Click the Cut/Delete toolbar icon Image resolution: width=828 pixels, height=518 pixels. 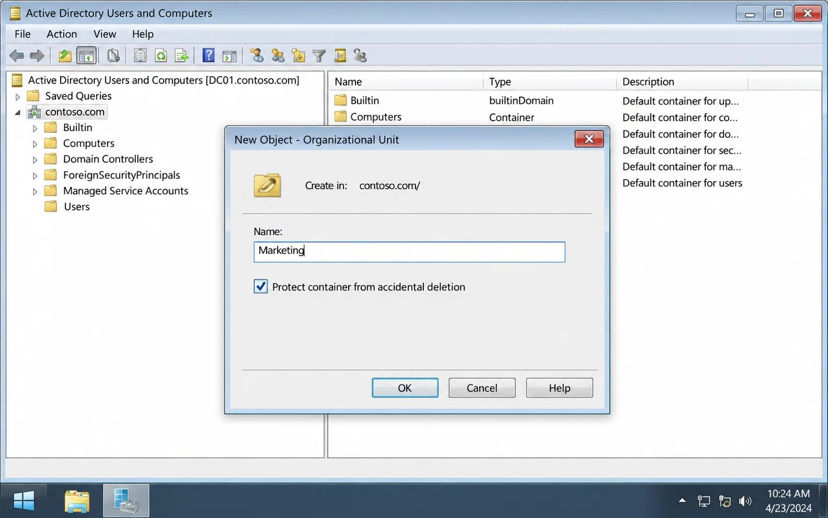tap(113, 55)
